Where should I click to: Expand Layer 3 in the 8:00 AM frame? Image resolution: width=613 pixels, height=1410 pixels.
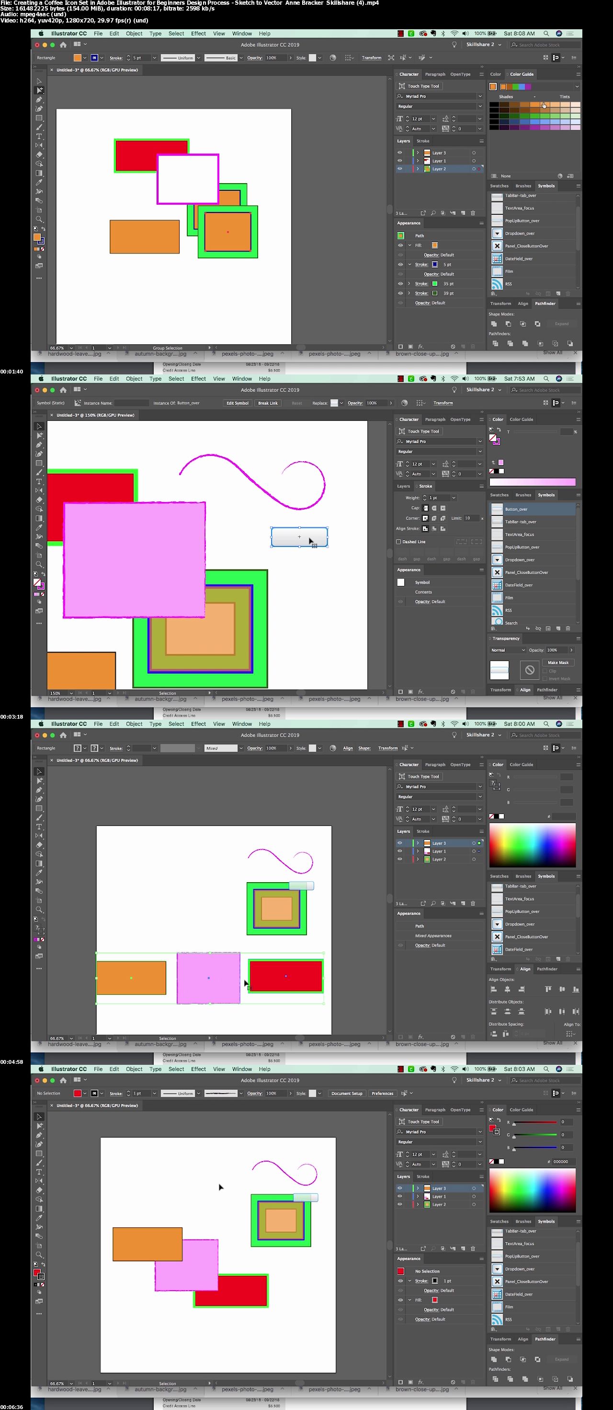pos(418,843)
